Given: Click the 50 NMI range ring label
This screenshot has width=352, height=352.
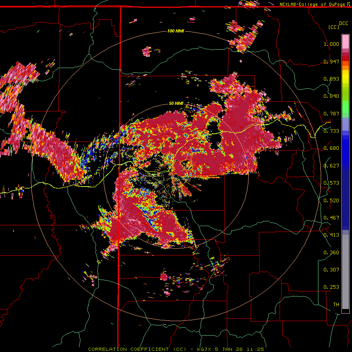Looking at the screenshot, I should pyautogui.click(x=176, y=103).
